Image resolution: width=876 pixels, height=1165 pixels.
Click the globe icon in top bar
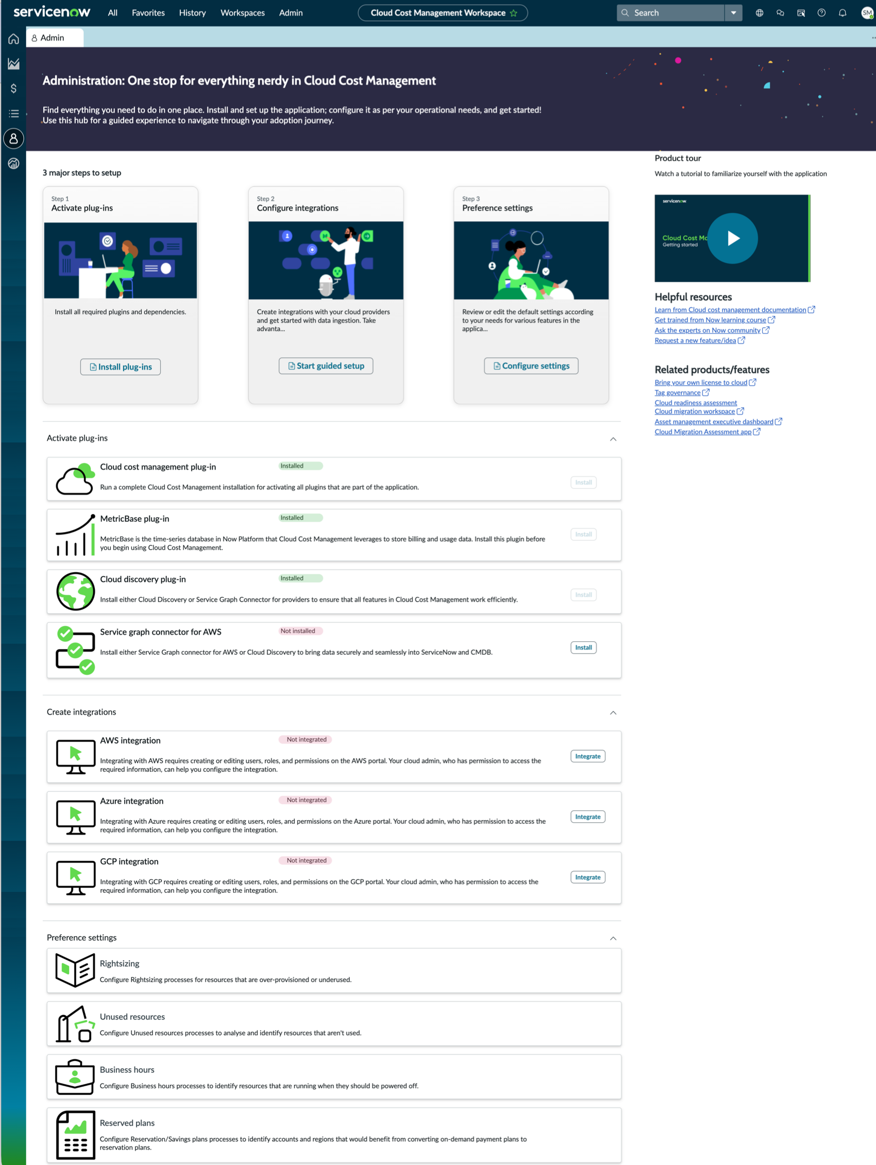759,13
